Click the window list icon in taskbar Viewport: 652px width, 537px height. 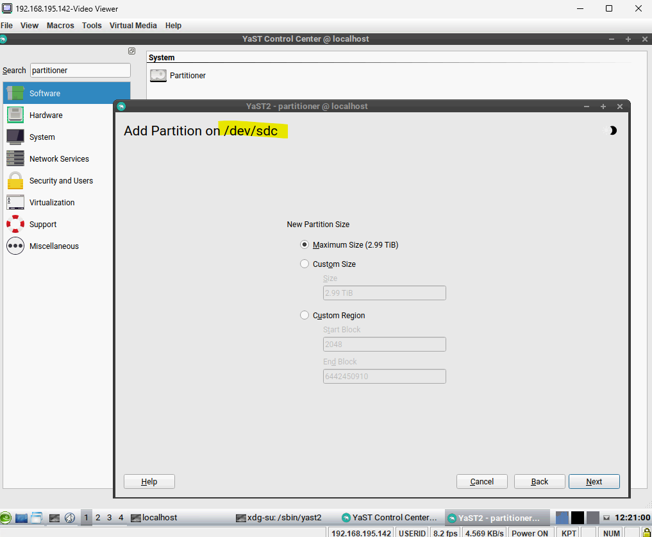(x=37, y=518)
